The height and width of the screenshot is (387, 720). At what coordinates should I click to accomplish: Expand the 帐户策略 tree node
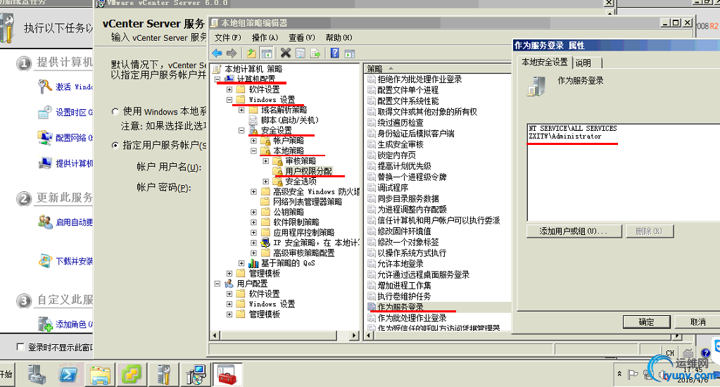click(x=253, y=141)
